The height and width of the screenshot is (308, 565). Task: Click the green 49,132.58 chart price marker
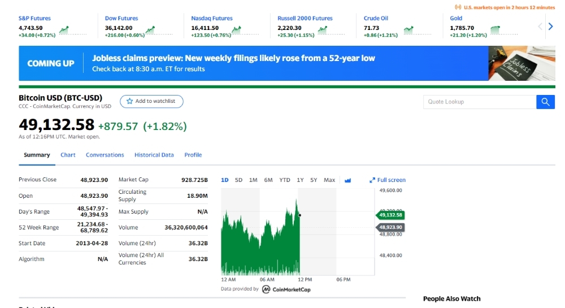(x=390, y=215)
